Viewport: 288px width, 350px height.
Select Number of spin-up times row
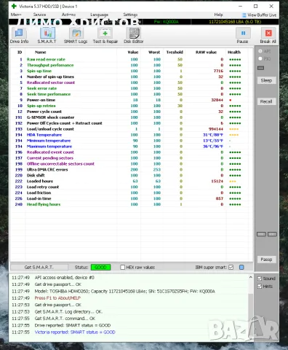(x=131, y=77)
